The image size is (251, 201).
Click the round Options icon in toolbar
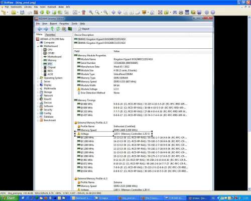(x=207, y=12)
